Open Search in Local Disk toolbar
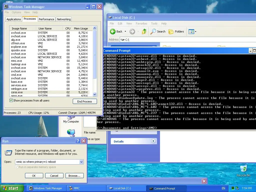Image resolution: width=256 pixels, height=192 pixels. pos(158,31)
